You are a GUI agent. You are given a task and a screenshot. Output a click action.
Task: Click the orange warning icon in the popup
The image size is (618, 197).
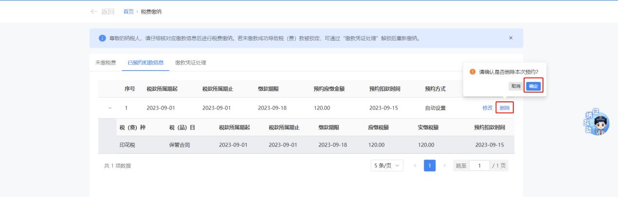[472, 72]
